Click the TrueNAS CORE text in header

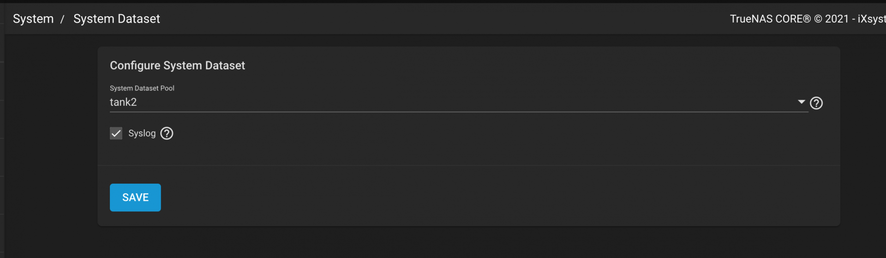[766, 19]
